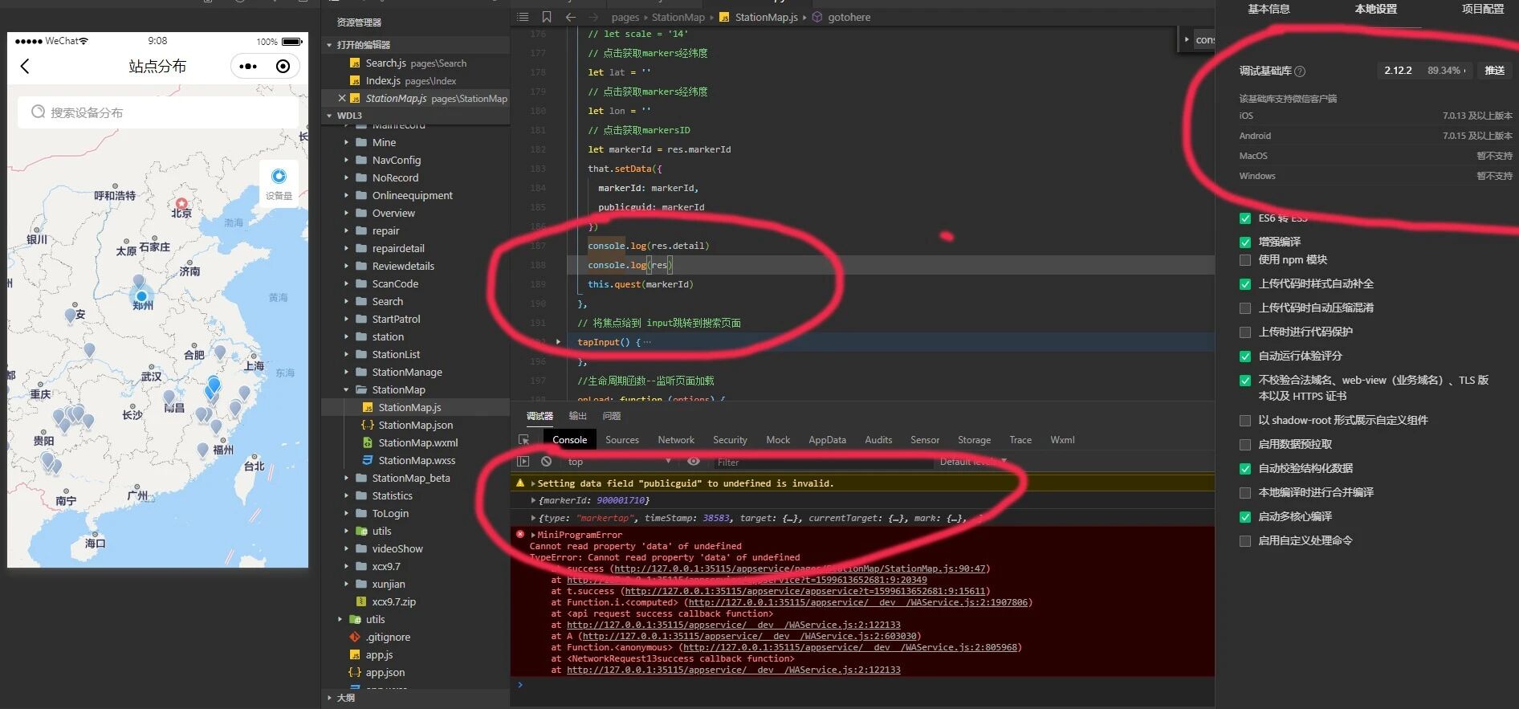Open the console context 'top' dropdown
The height and width of the screenshot is (709, 1519).
point(618,462)
